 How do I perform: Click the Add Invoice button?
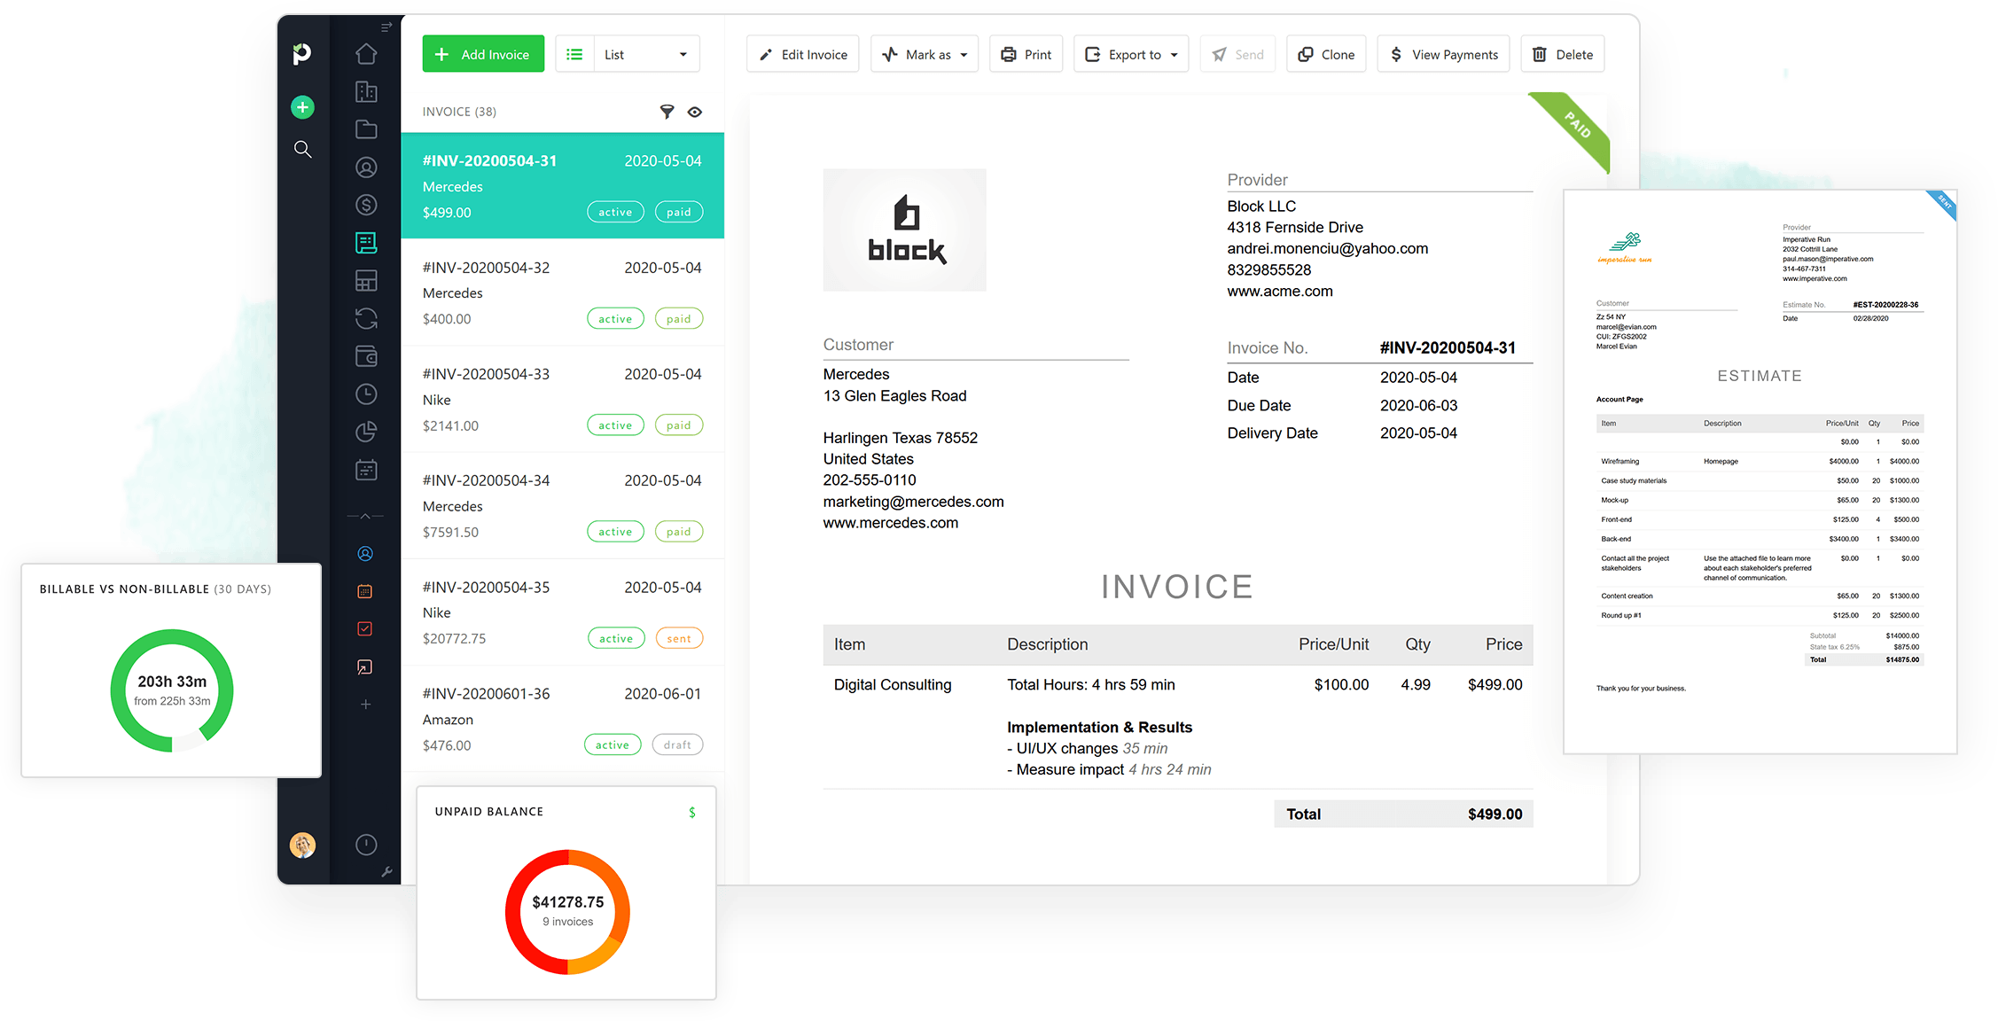483,55
